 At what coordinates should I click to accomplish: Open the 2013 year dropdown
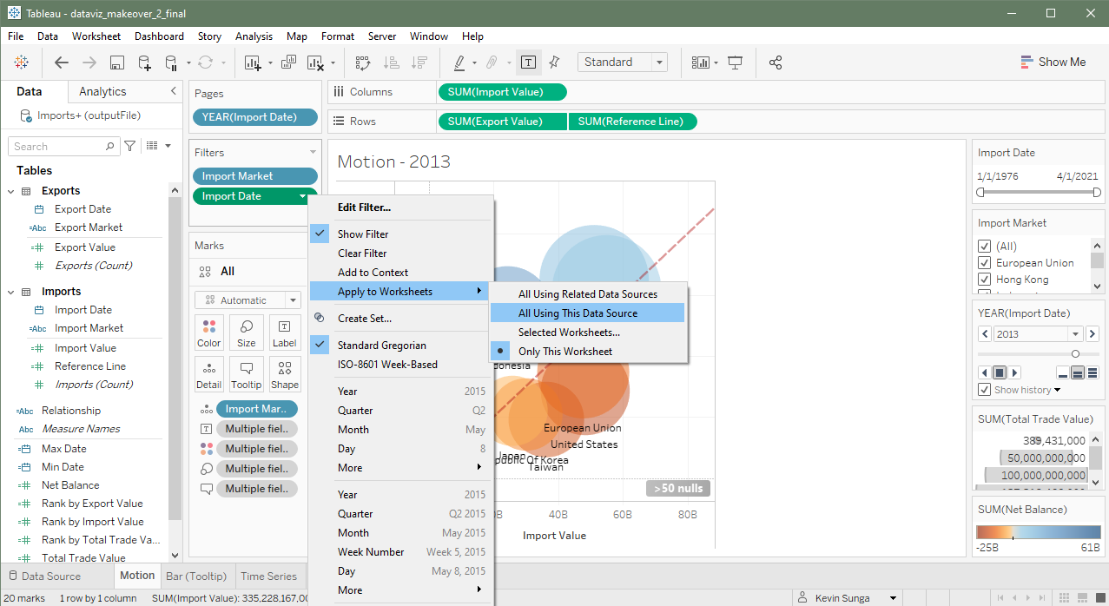tap(1075, 334)
